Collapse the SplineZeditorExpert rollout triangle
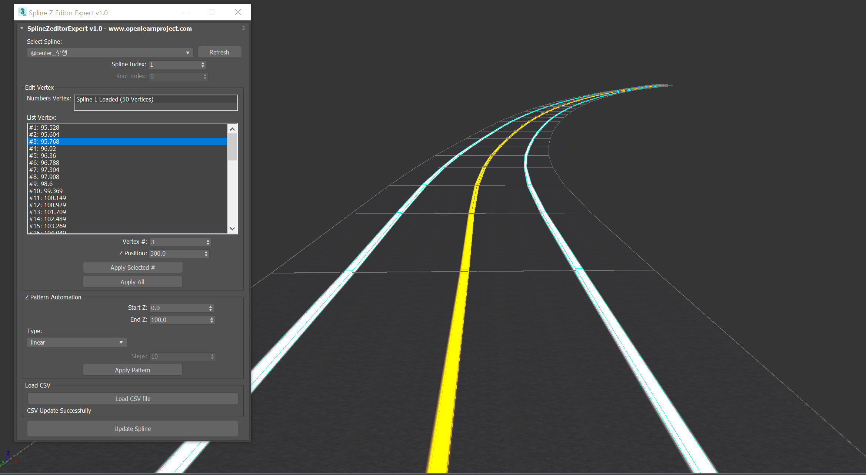 coord(22,28)
